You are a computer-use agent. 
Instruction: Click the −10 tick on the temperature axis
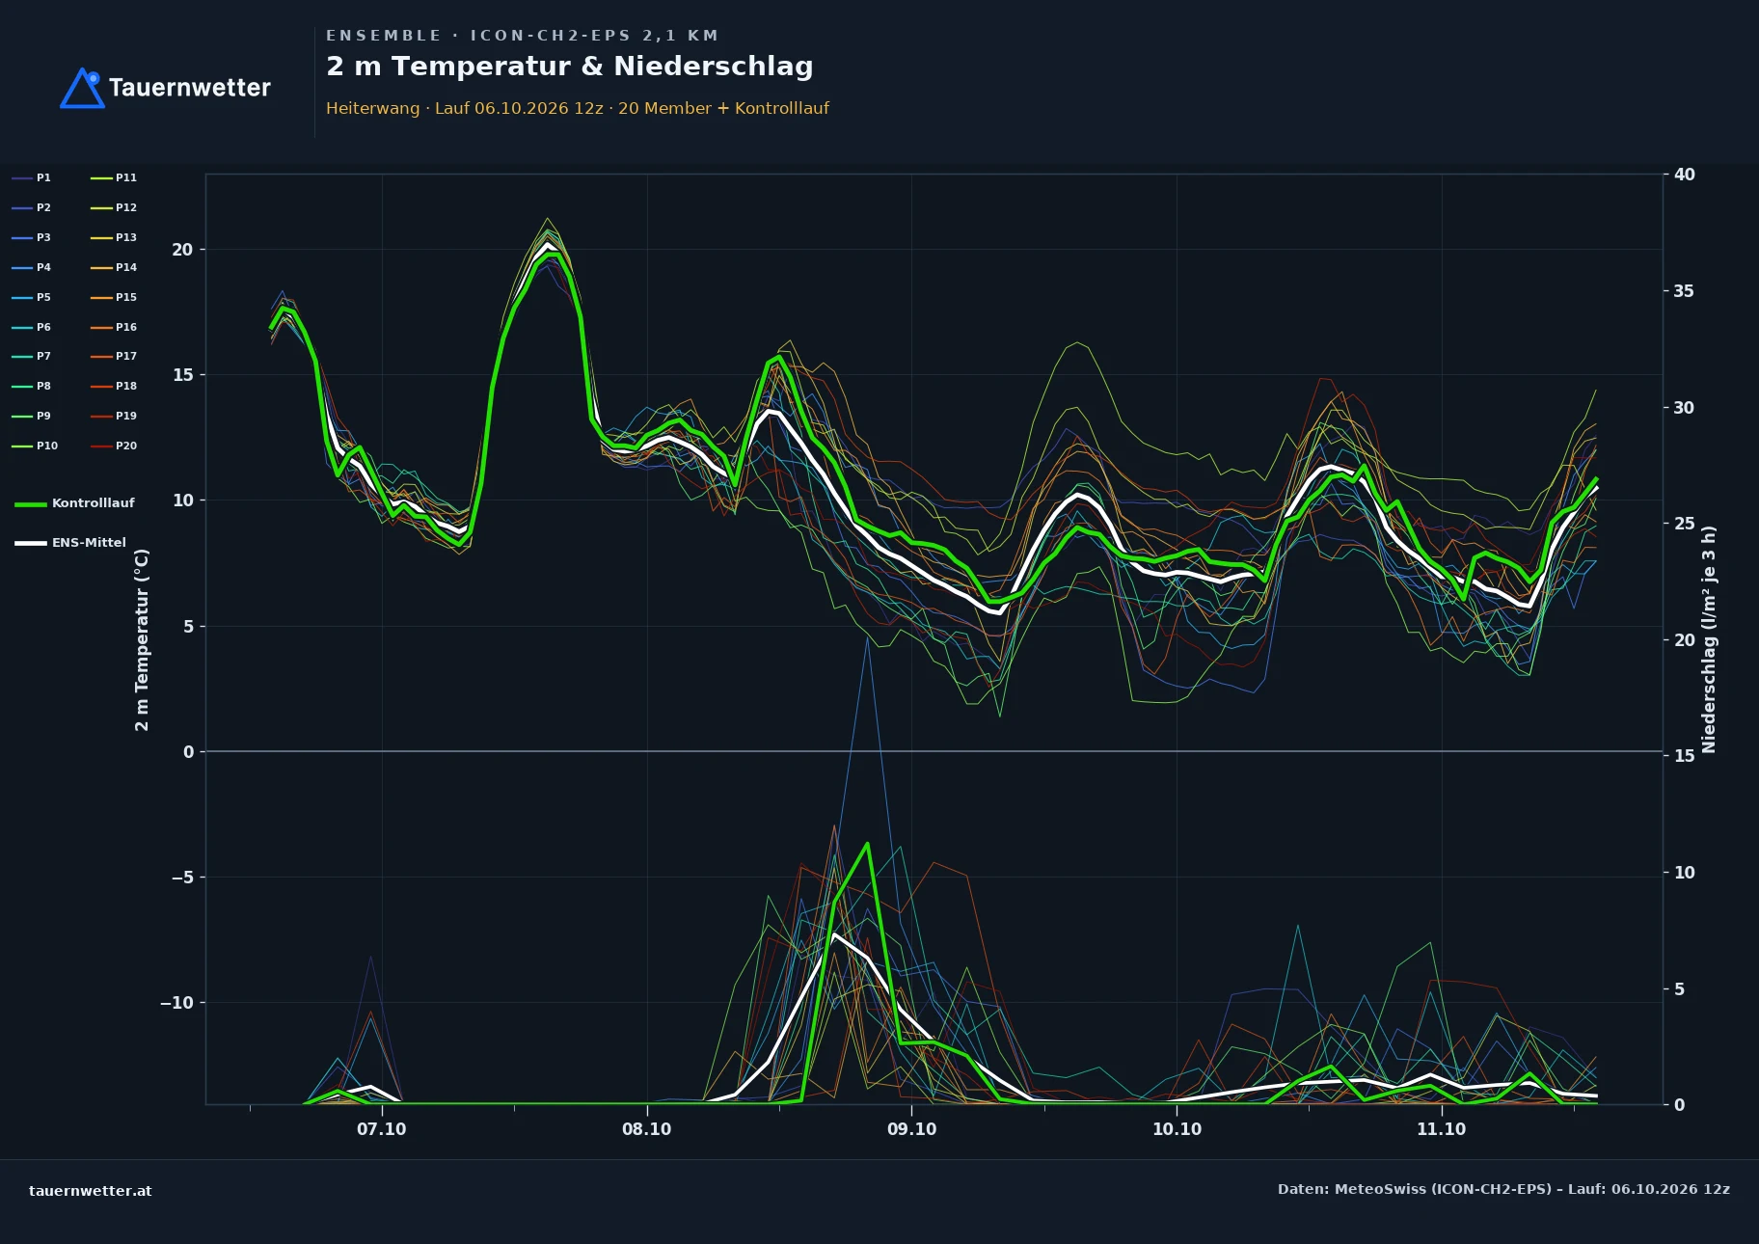coord(176,1003)
